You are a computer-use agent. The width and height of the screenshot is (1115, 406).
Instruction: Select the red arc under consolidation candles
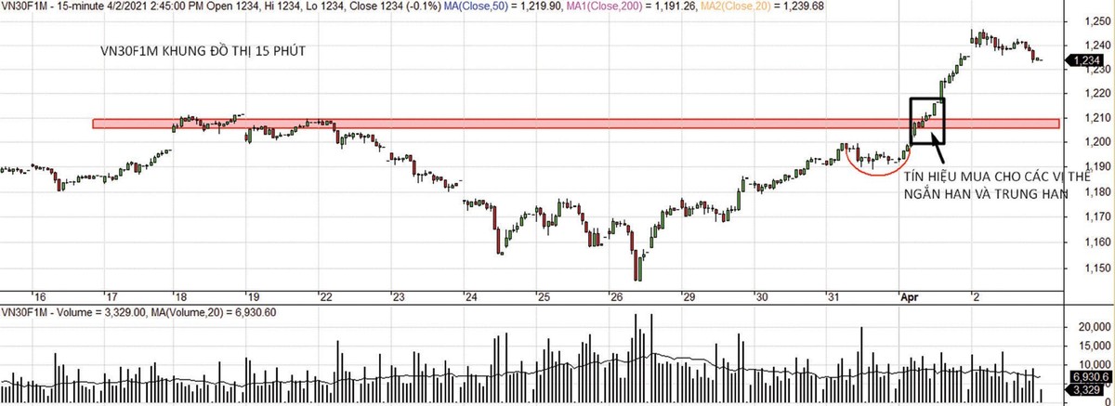[x=873, y=170]
